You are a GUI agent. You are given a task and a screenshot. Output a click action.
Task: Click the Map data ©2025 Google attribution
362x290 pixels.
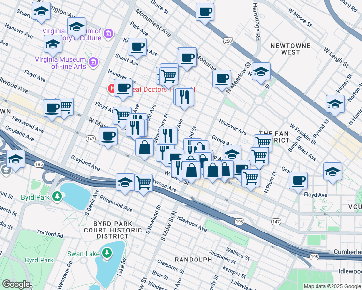tap(332, 287)
